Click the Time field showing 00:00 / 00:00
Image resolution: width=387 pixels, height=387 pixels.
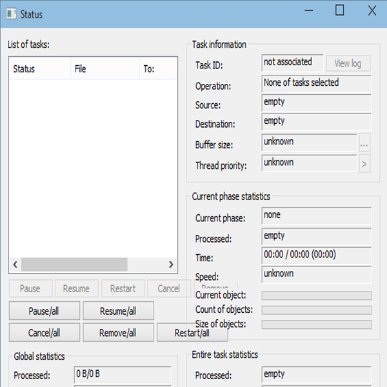(x=317, y=255)
